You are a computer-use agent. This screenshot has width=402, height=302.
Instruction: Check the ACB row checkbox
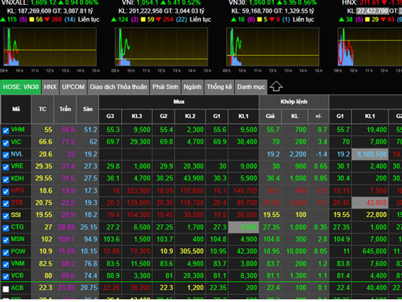5,289
